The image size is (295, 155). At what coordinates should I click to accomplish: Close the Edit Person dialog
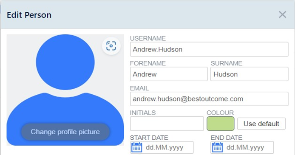[x=282, y=14]
